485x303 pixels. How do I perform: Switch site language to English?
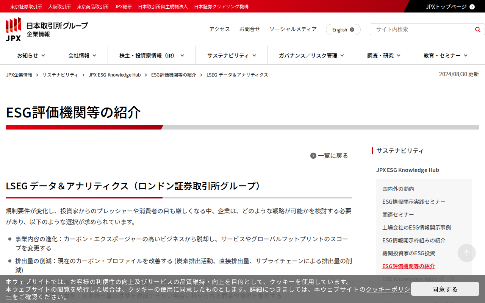click(343, 30)
